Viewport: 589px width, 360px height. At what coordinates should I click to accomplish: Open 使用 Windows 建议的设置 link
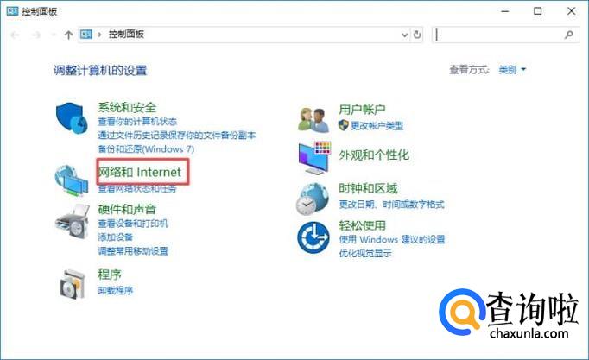click(392, 239)
